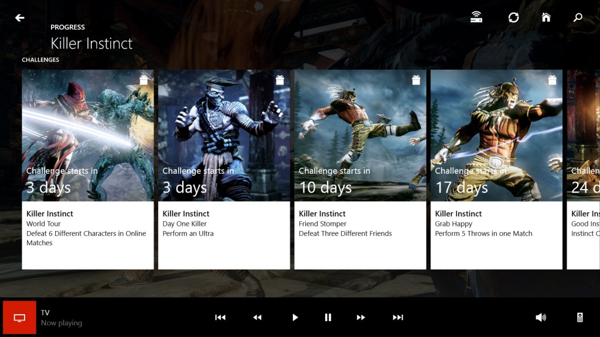Screen dimensions: 600x337
Task: Click the 'Now playing' label
Action: coord(61,323)
